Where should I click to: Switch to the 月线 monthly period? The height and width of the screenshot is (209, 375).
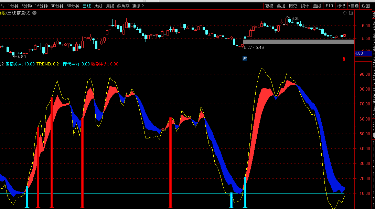coord(110,6)
